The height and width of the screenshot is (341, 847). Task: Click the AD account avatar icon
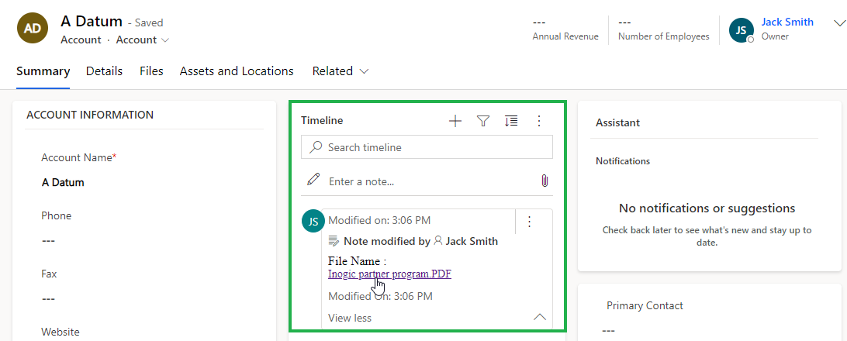point(32,29)
